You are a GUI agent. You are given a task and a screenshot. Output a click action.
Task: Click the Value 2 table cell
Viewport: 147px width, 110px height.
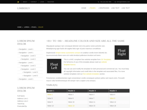[78, 95]
